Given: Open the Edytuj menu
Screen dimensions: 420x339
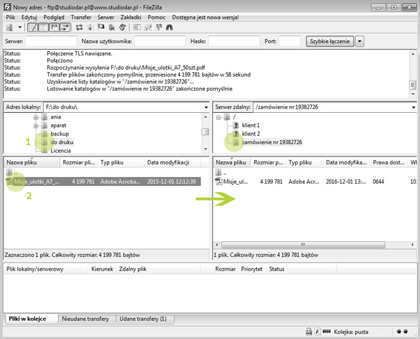Looking at the screenshot, I should [x=29, y=17].
